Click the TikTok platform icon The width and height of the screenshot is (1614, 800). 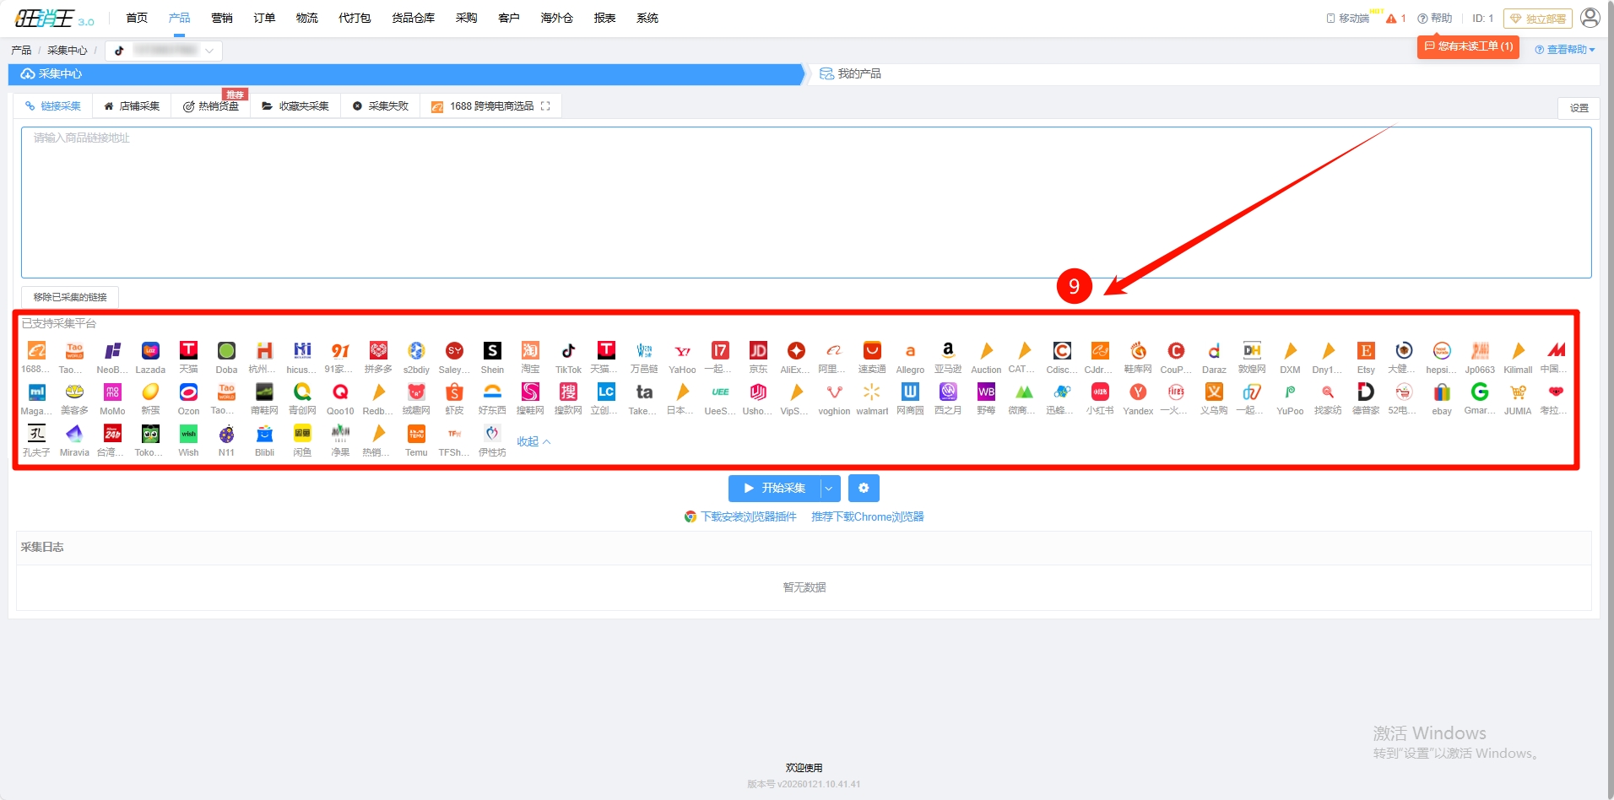point(568,351)
